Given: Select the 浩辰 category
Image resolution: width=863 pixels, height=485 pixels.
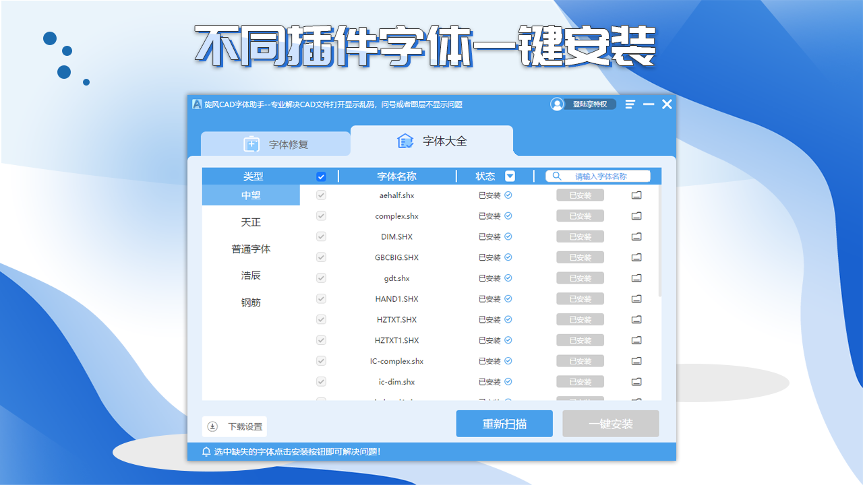Looking at the screenshot, I should click(x=251, y=276).
